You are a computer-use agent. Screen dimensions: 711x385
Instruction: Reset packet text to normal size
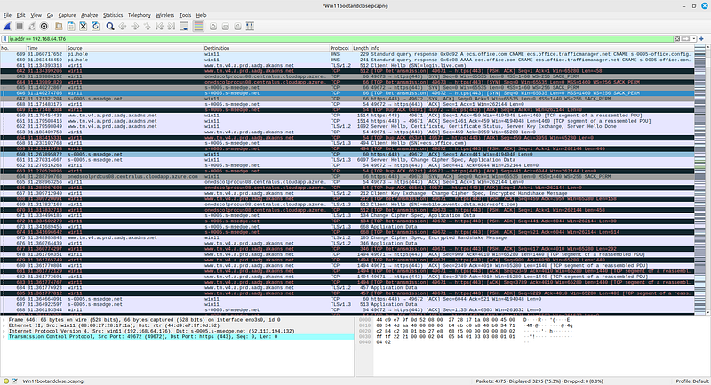(237, 27)
